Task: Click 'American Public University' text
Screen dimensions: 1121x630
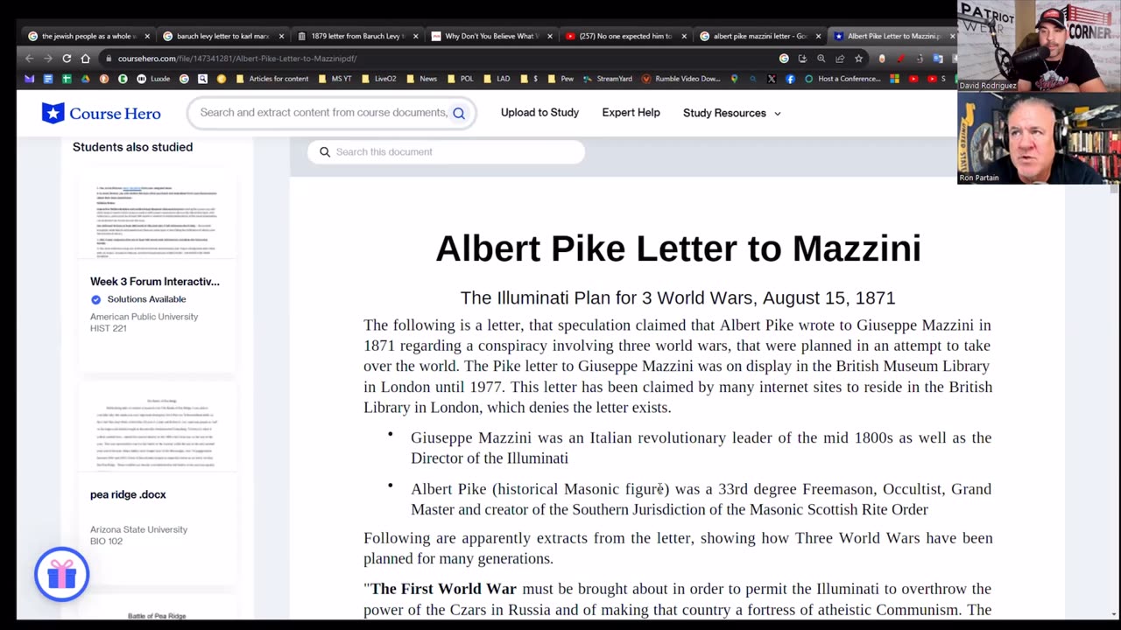Action: [x=144, y=317]
